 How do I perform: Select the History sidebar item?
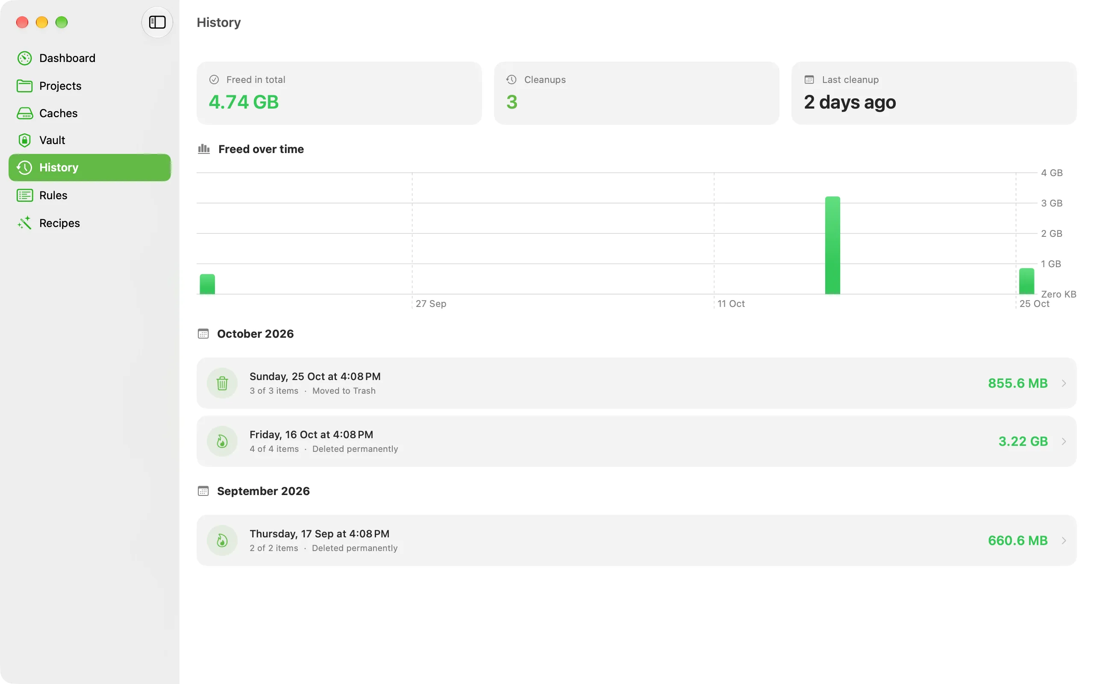pos(89,168)
